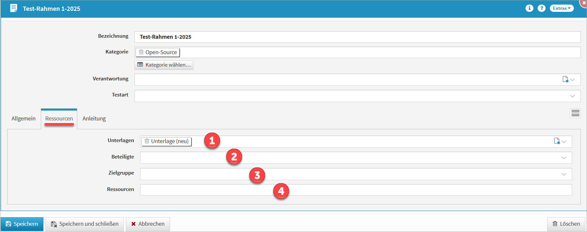This screenshot has width=587, height=232.
Task: Click the Löschen button
Action: point(566,224)
